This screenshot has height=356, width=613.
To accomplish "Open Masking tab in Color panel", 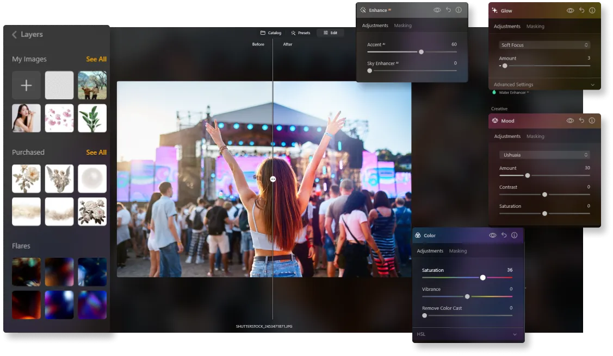I will pos(457,251).
